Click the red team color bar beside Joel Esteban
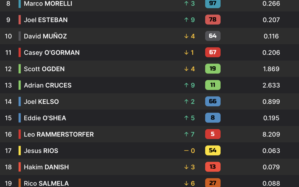The height and width of the screenshot is (187, 299). 20,20
